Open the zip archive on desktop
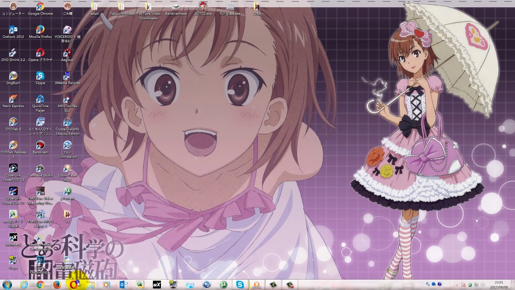The width and height of the screenshot is (515, 290). [68, 263]
